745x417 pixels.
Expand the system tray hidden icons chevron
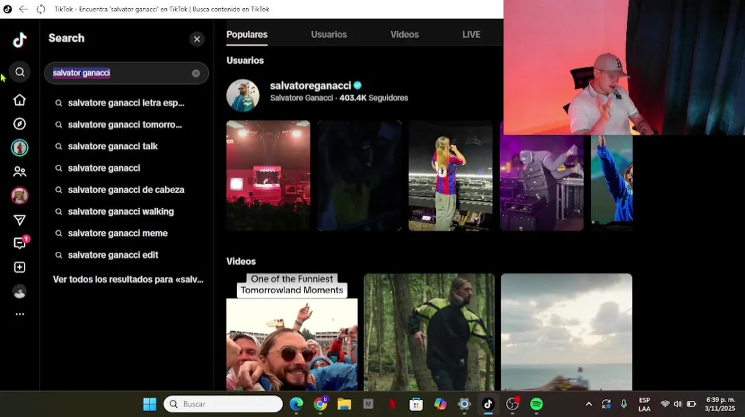pyautogui.click(x=589, y=404)
